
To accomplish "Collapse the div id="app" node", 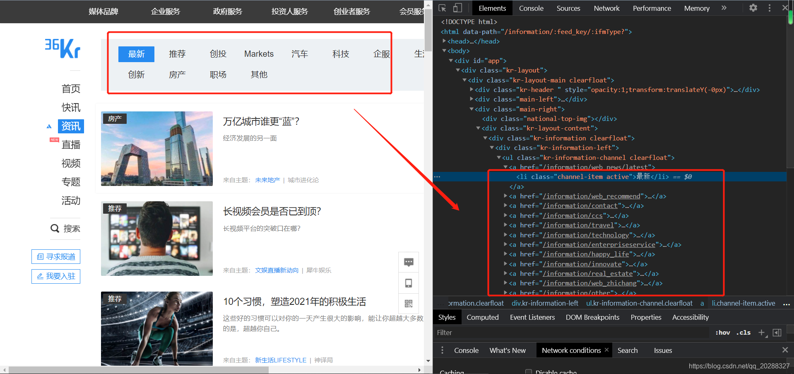I will pos(451,60).
